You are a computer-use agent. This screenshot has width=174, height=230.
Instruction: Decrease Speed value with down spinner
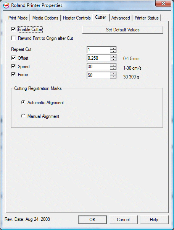click(x=113, y=68)
